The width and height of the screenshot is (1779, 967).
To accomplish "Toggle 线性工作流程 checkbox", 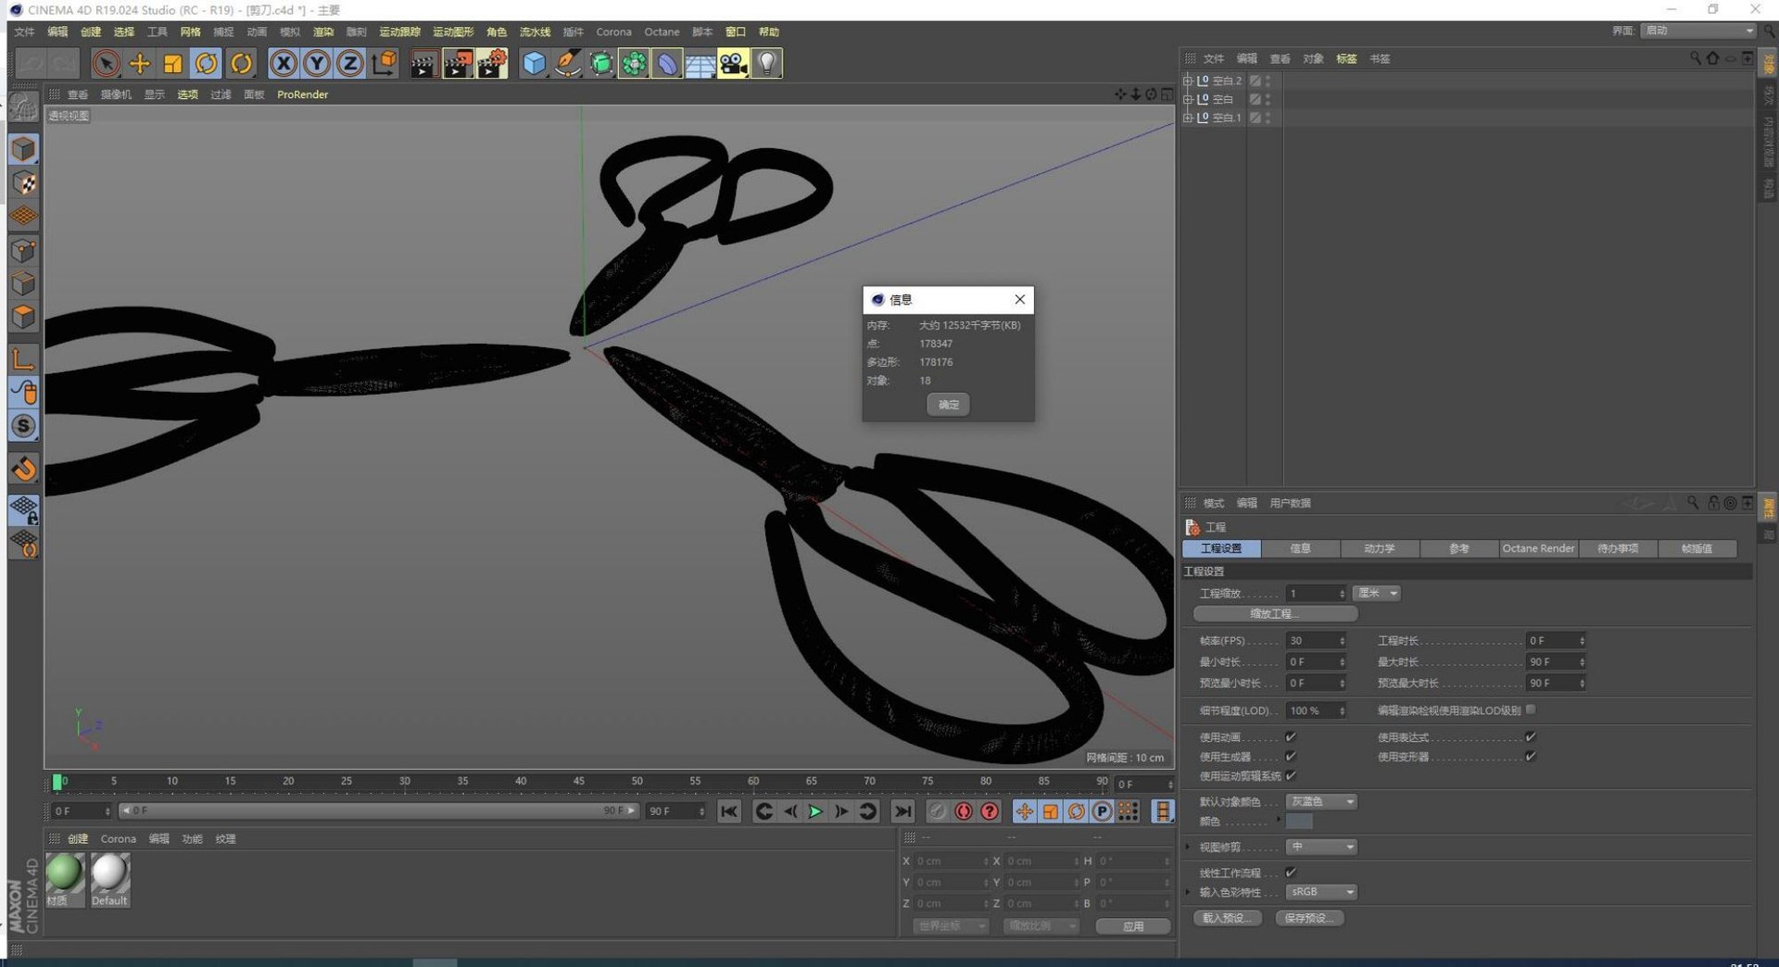I will [1291, 872].
